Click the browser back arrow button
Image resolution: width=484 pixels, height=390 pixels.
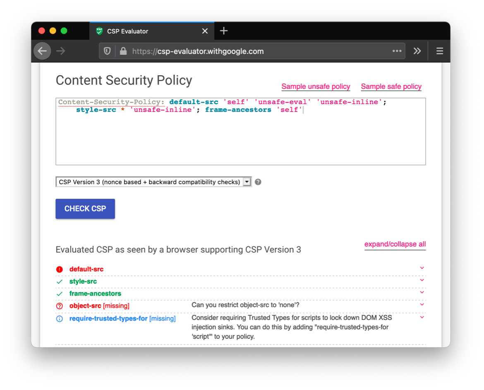[x=42, y=51]
